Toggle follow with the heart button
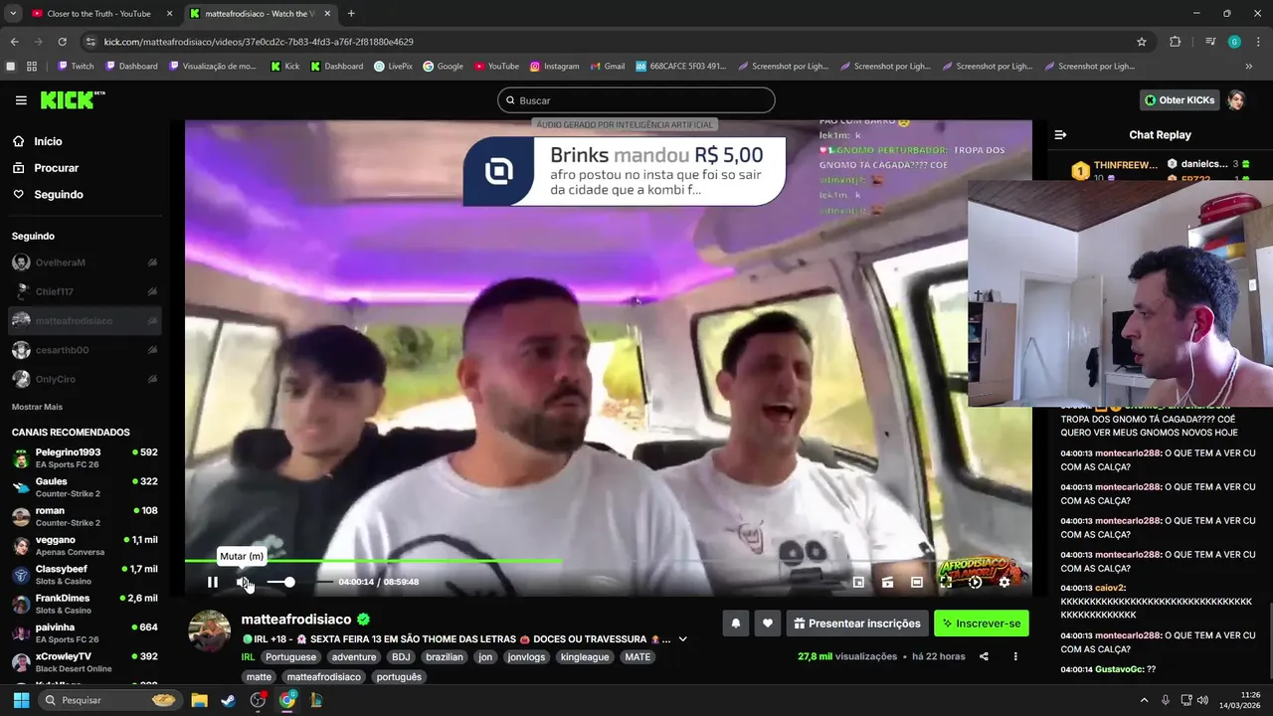This screenshot has height=716, width=1273. tap(767, 624)
